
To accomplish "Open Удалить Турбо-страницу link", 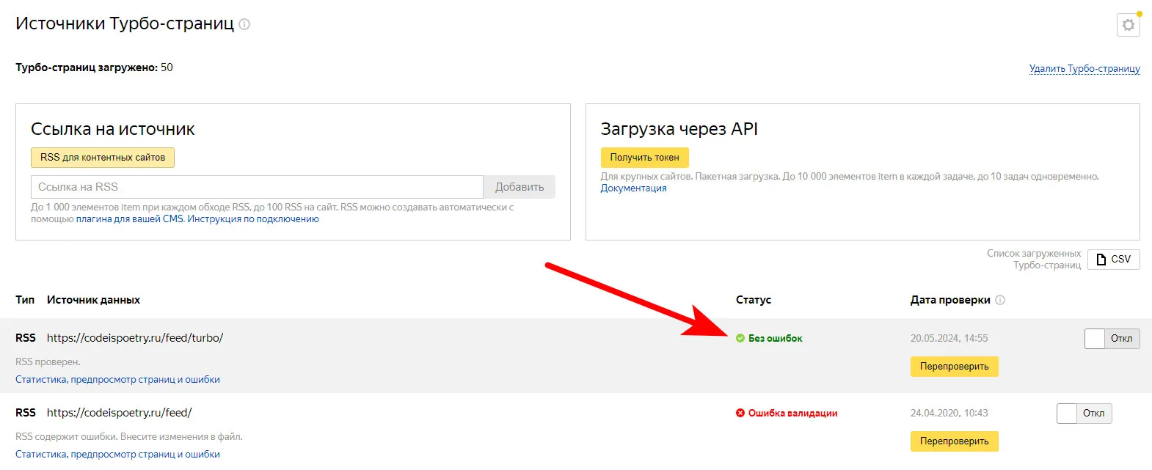I will pyautogui.click(x=1084, y=69).
